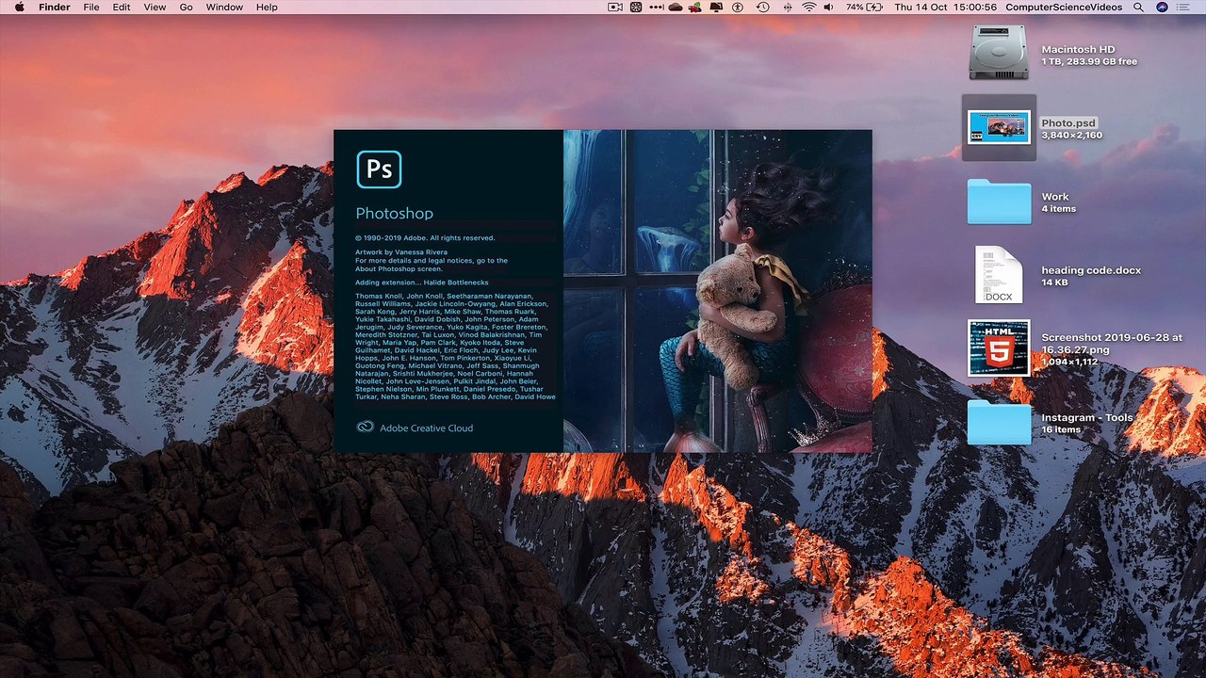Select the Work folder icon
The image size is (1206, 678).
click(x=999, y=202)
